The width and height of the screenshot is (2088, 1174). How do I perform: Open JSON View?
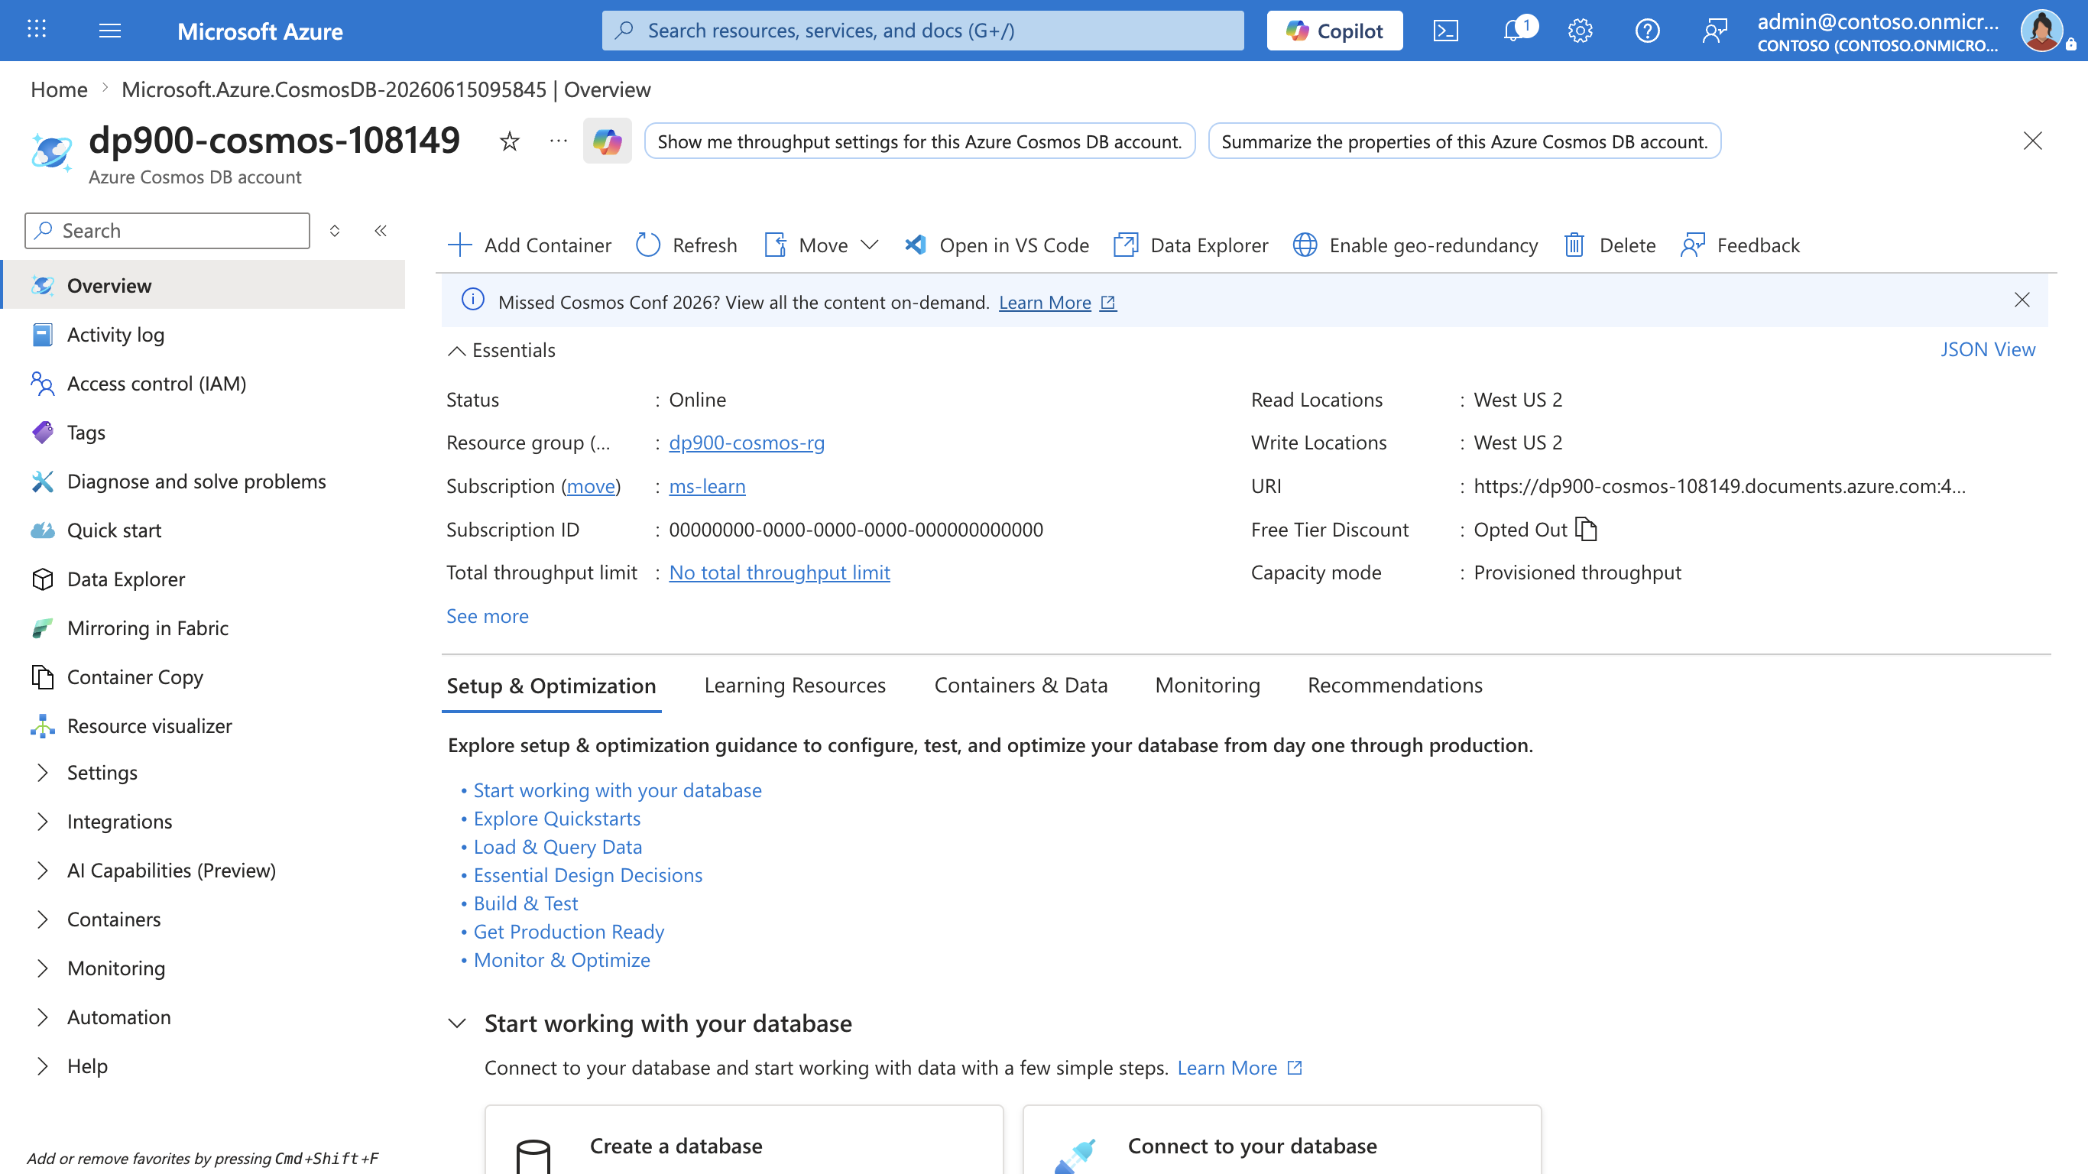[1987, 349]
